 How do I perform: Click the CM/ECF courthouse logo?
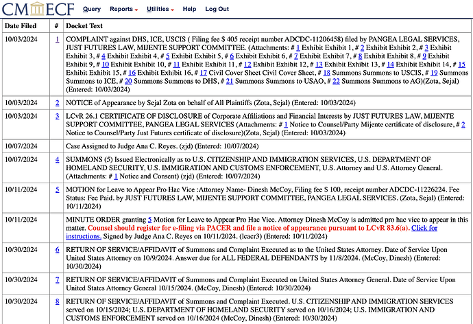[x=38, y=9]
